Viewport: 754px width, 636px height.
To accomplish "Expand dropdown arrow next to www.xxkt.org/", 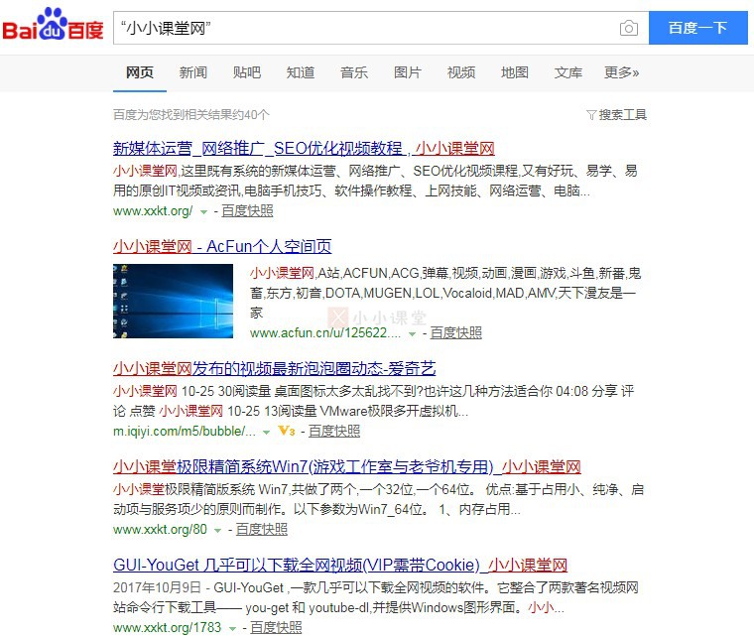I will pos(204,211).
